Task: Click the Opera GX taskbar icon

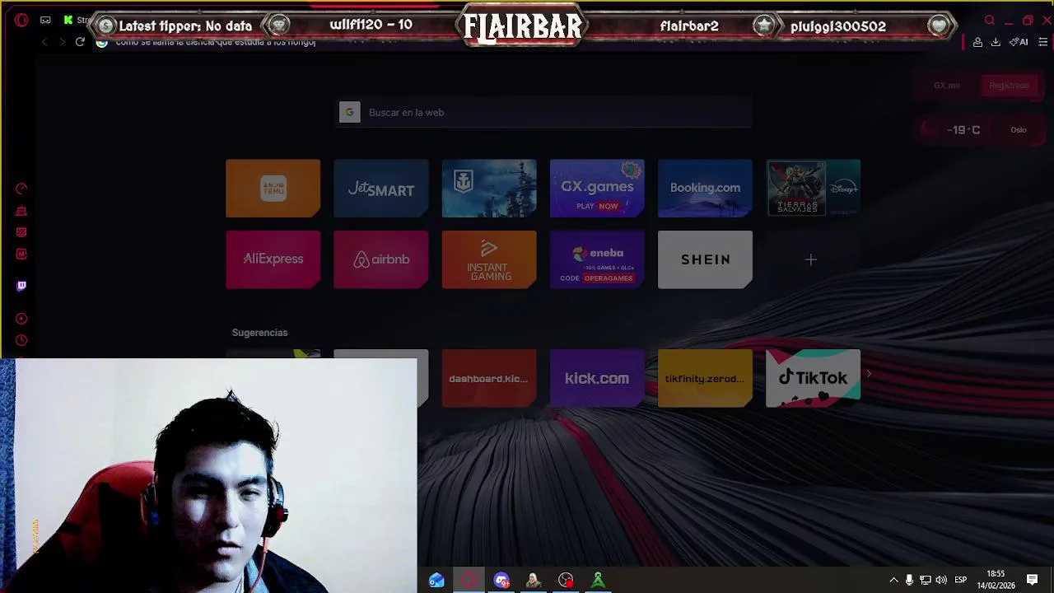Action: [469, 581]
